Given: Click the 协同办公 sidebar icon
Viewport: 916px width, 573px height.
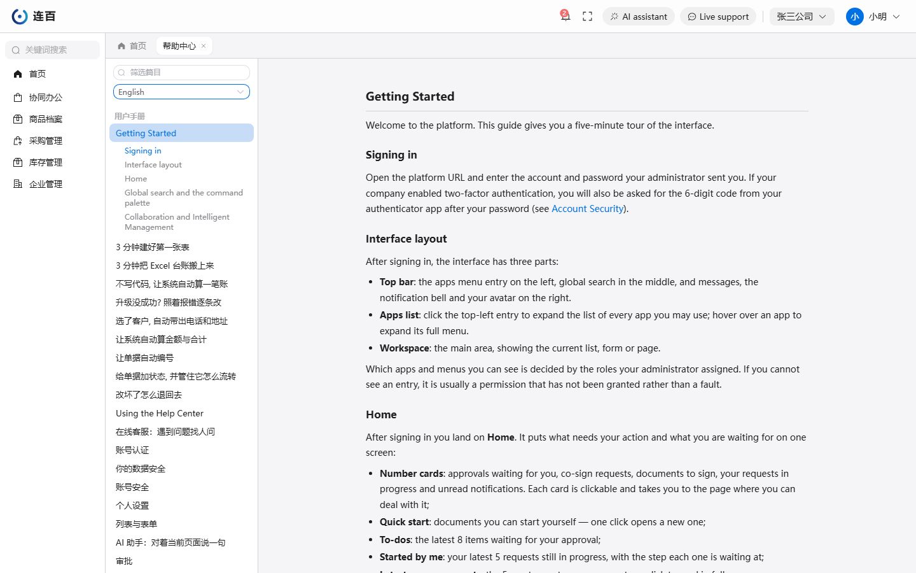Looking at the screenshot, I should (18, 97).
